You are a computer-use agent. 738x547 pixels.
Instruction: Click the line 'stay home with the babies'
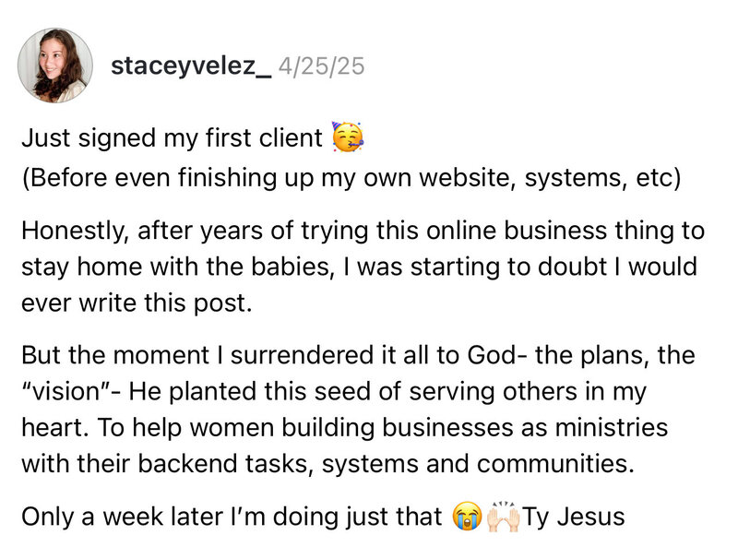pos(359,267)
